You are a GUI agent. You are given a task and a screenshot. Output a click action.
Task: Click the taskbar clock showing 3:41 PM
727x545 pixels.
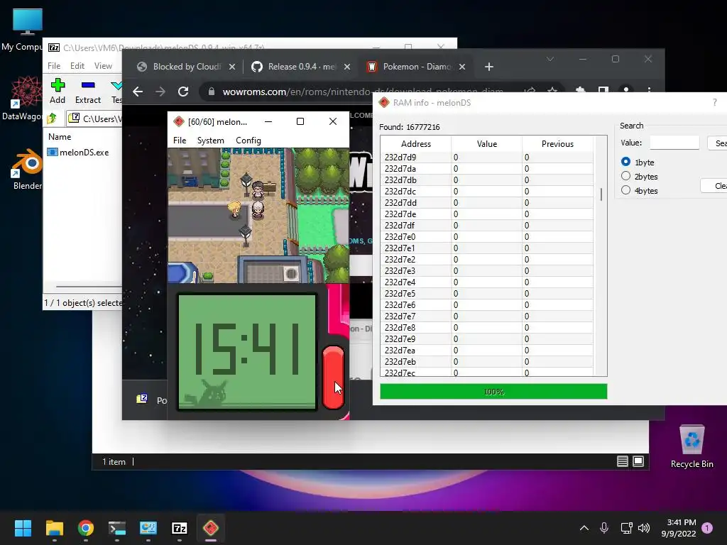tap(679, 528)
